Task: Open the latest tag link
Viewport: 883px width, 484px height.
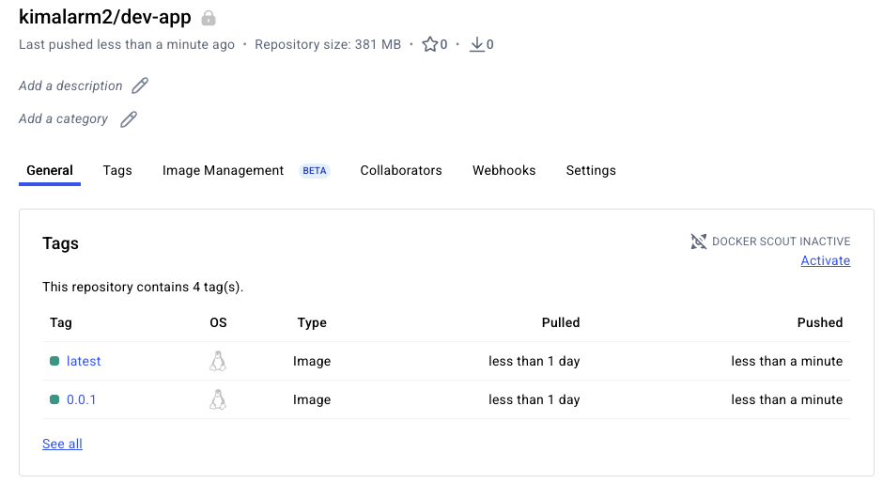Action: pyautogui.click(x=84, y=361)
